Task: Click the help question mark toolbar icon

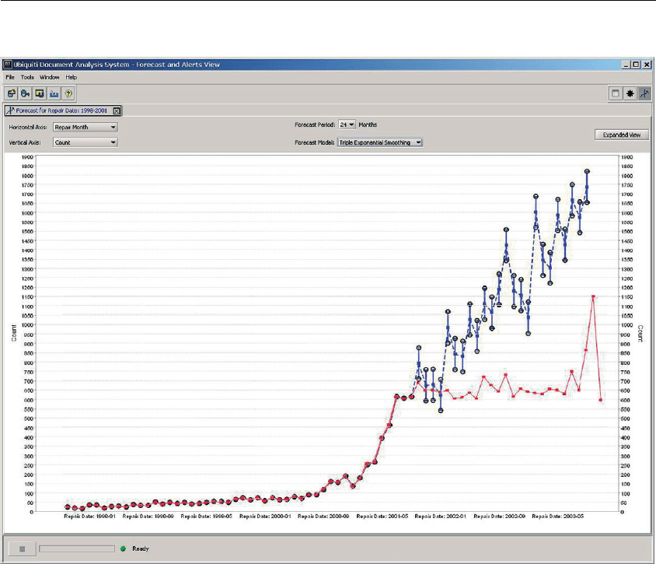Action: 68,93
